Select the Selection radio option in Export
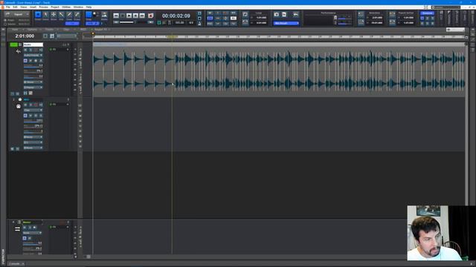The image size is (476, 267). 5,24
